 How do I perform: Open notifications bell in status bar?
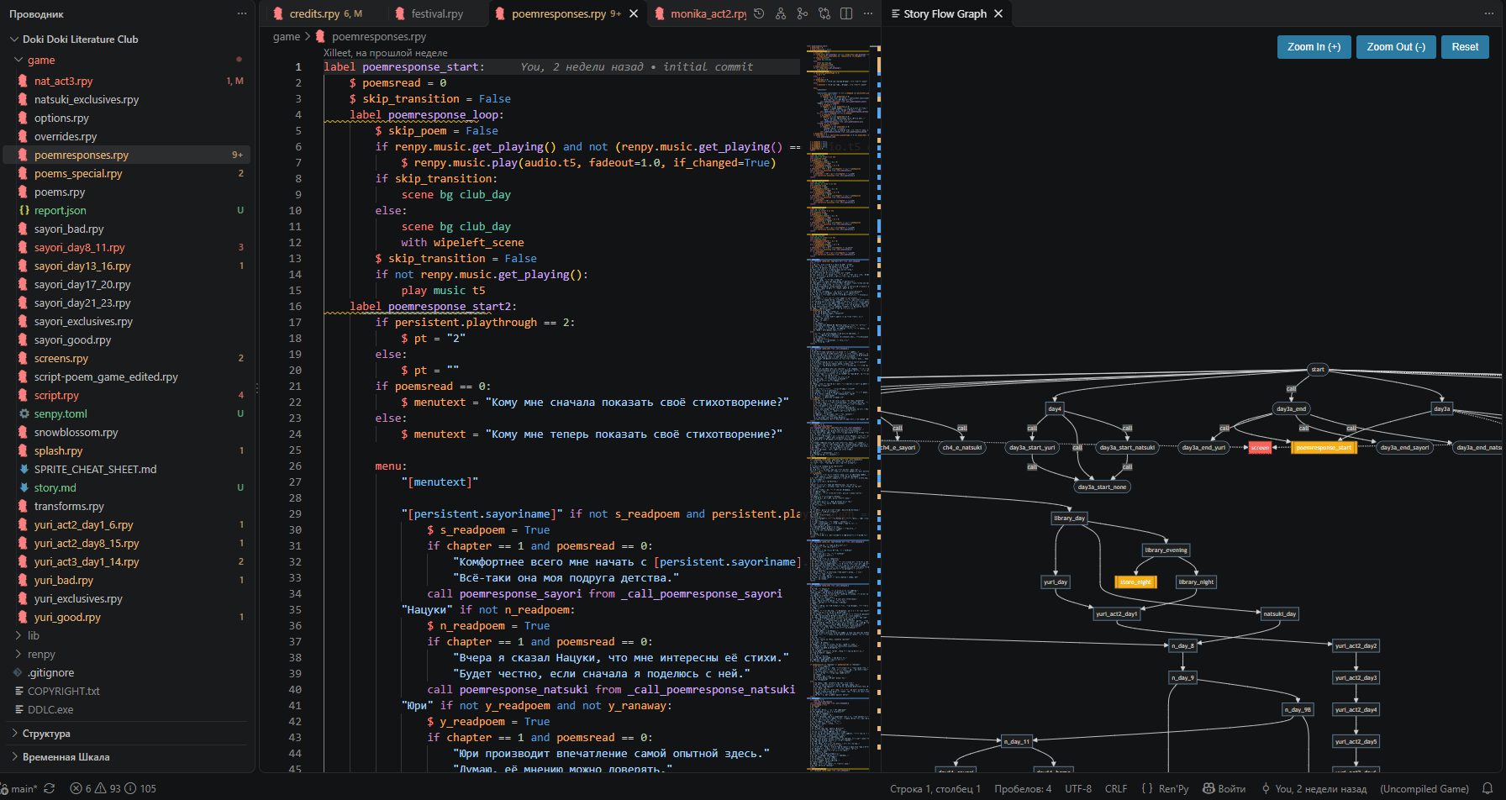[1487, 788]
